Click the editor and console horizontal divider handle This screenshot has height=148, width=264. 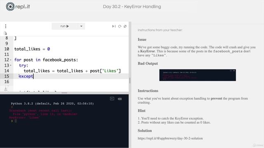point(64,93)
